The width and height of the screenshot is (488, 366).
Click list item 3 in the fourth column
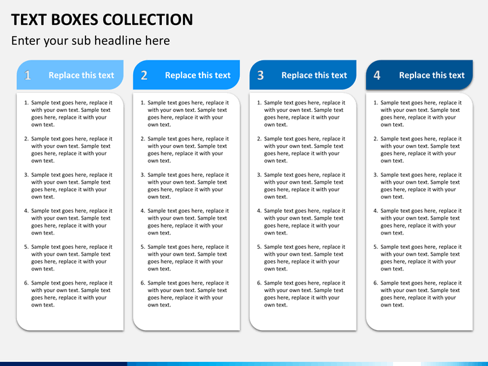pyautogui.click(x=418, y=186)
